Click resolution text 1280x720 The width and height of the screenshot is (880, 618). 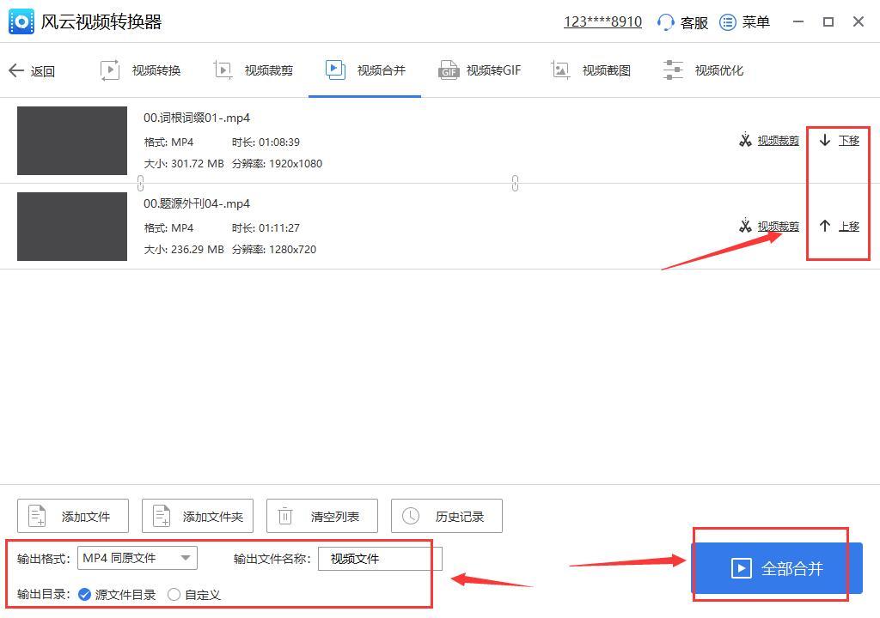(x=292, y=250)
